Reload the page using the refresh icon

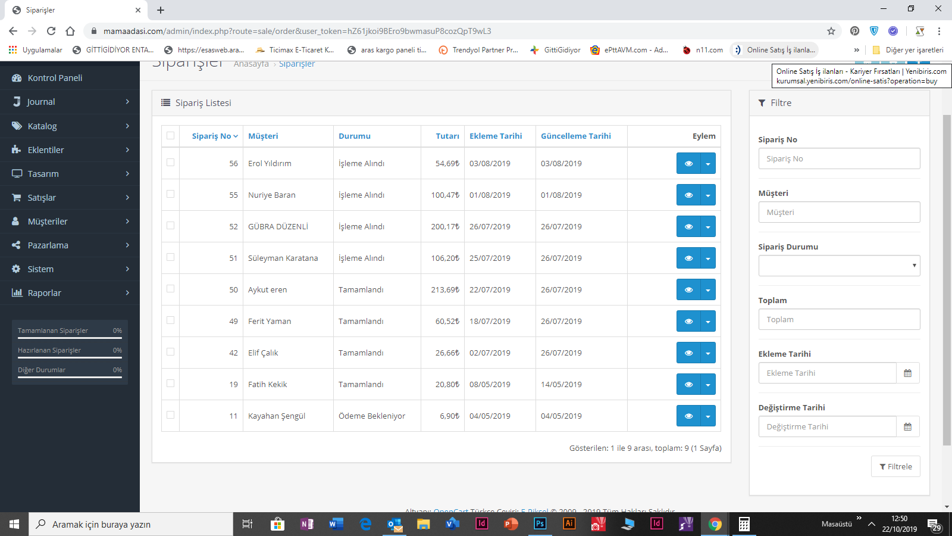point(51,31)
